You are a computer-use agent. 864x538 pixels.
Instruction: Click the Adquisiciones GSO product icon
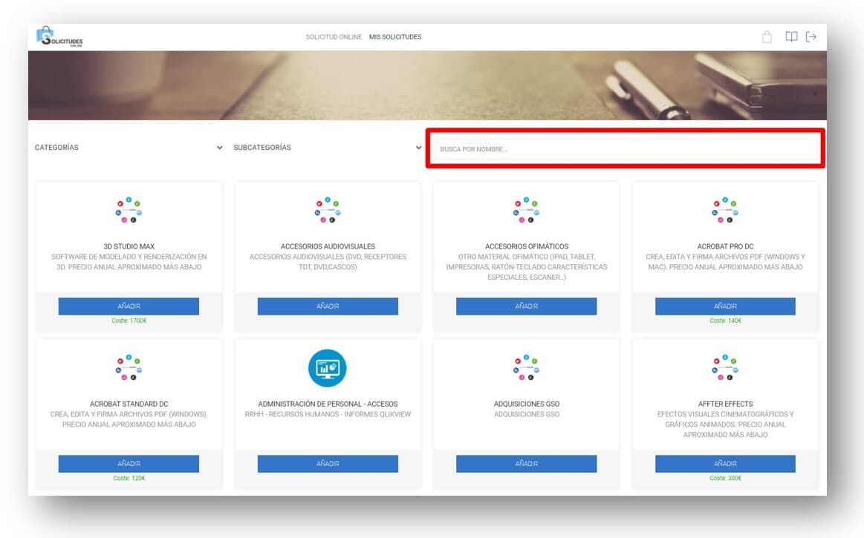(526, 368)
